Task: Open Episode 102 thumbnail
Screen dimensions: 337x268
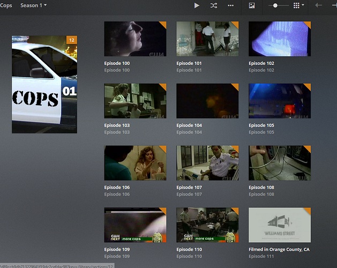Action: pyautogui.click(x=280, y=39)
